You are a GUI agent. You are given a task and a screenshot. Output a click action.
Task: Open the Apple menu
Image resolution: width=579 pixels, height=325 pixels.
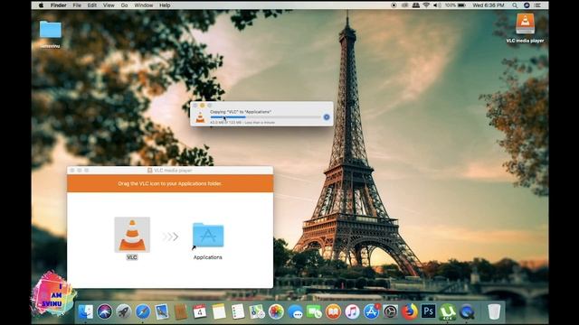41,5
